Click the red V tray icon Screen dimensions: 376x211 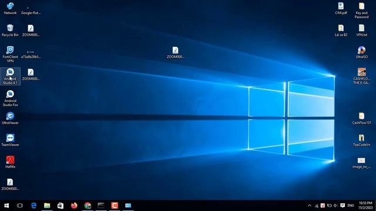(x=323, y=206)
